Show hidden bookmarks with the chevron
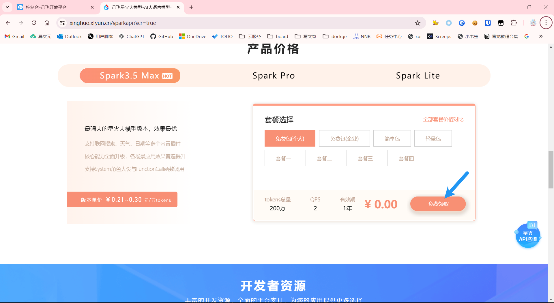This screenshot has height=303, width=554. (x=541, y=36)
